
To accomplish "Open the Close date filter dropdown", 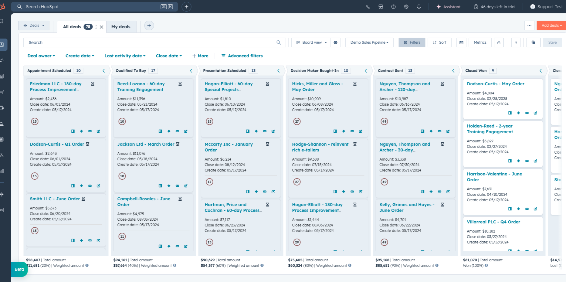I will click(x=169, y=56).
